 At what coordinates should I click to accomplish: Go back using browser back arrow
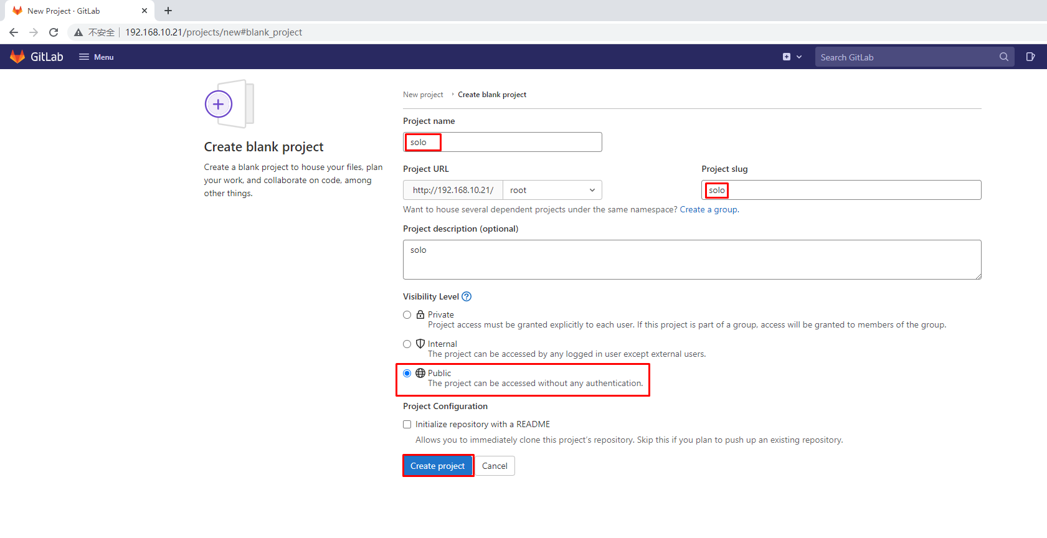14,32
